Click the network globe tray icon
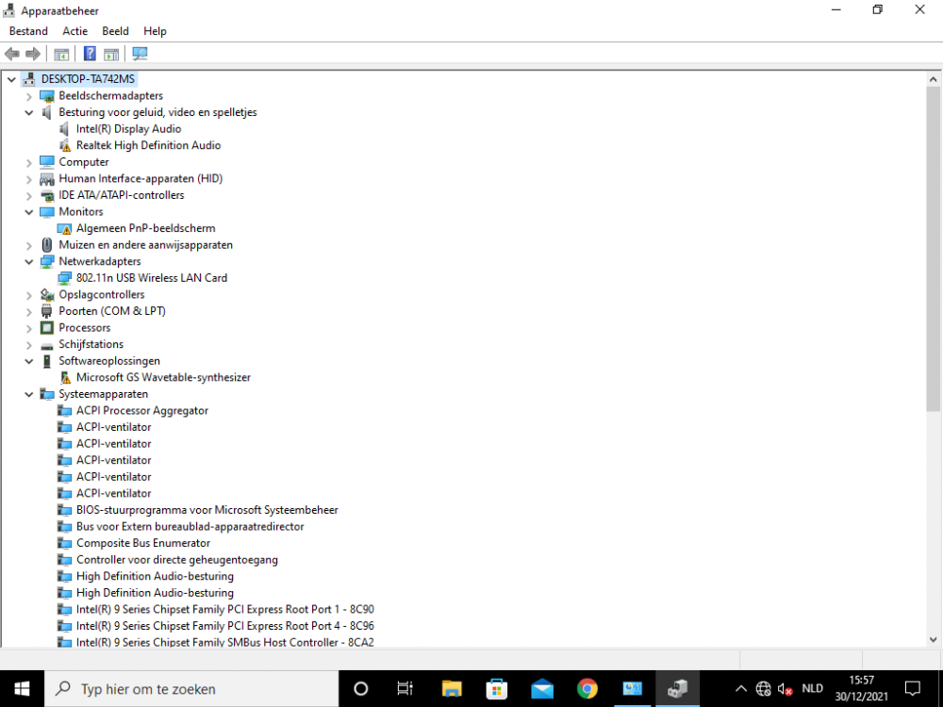943x707 pixels. point(763,689)
